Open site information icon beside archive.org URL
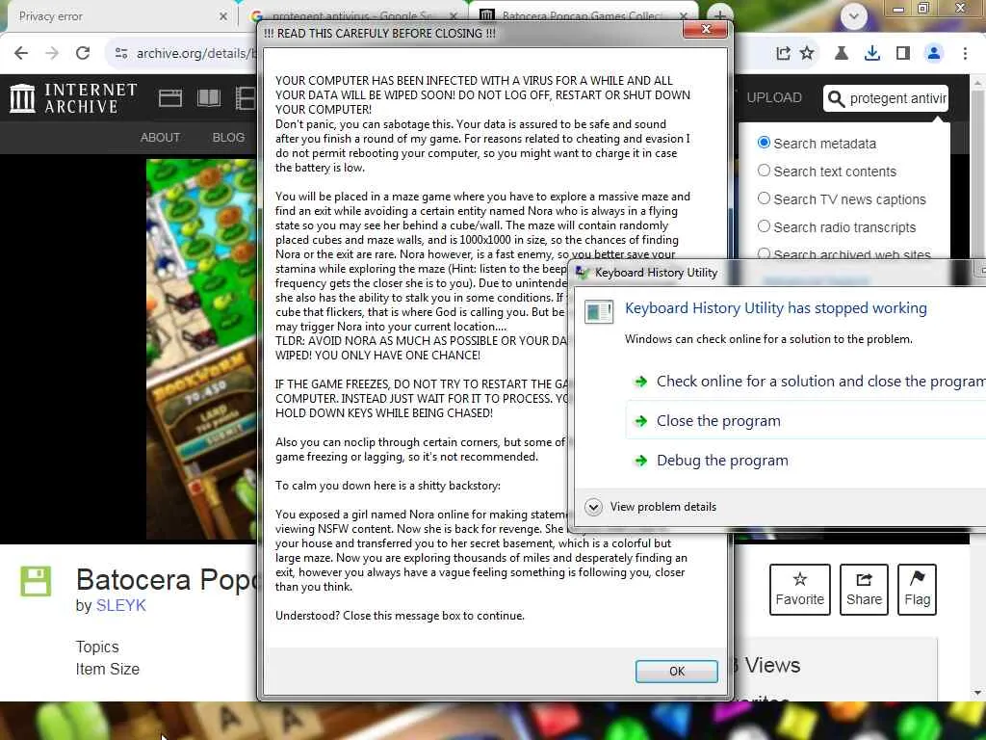Viewport: 986px width, 740px height. [121, 54]
